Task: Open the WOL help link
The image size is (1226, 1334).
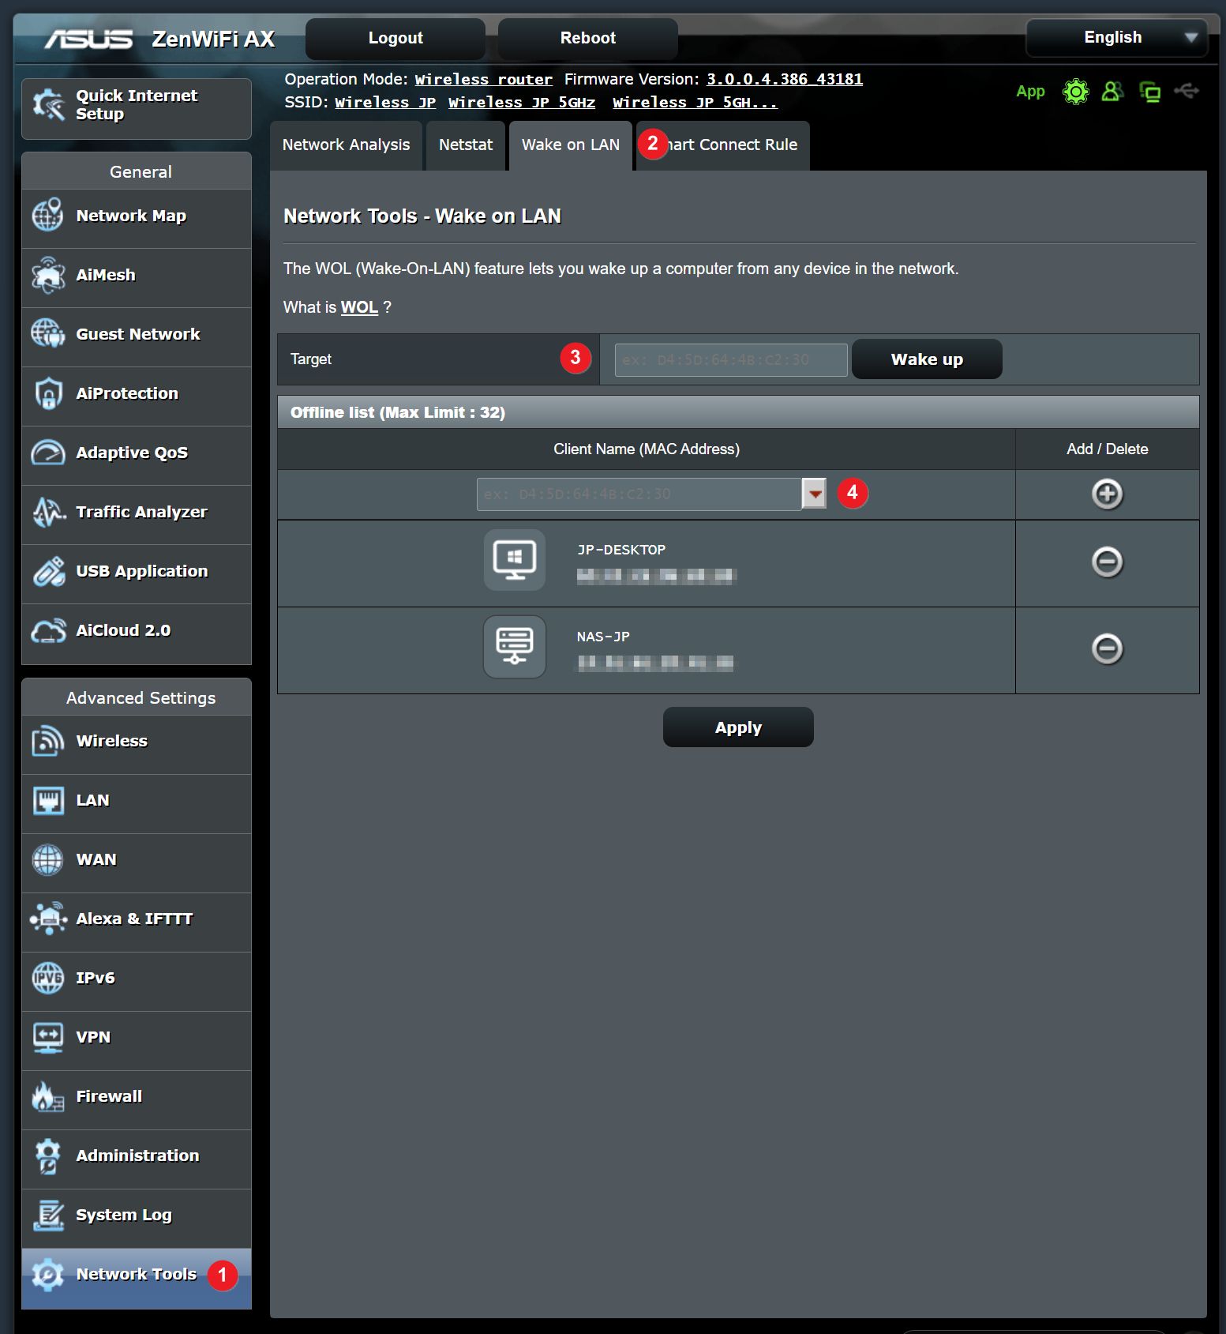Action: 359,307
